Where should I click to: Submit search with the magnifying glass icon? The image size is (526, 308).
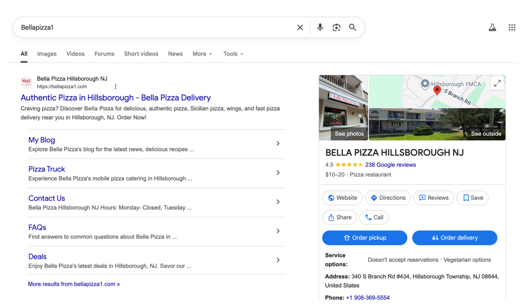[x=352, y=27]
